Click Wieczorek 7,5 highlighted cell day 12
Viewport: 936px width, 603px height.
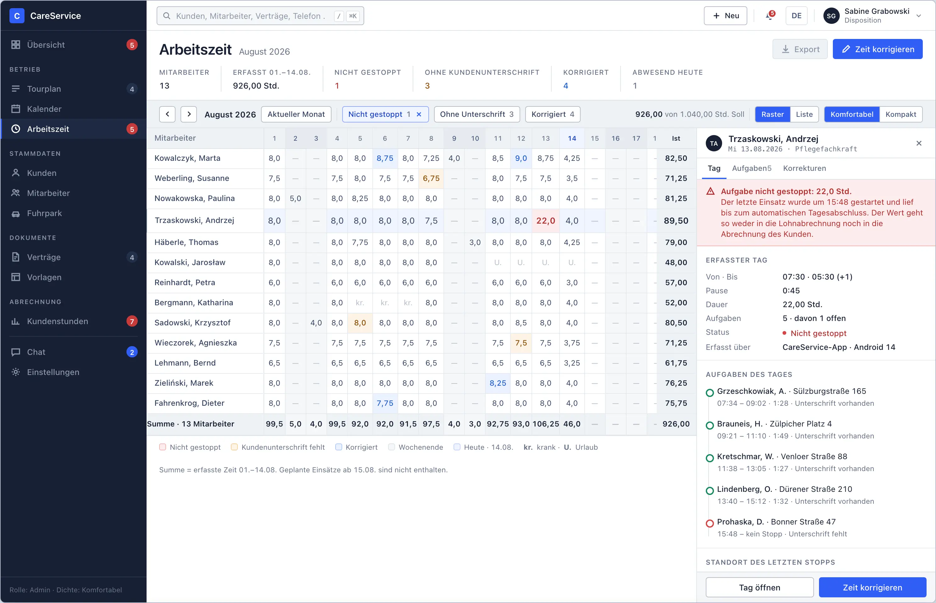click(521, 343)
